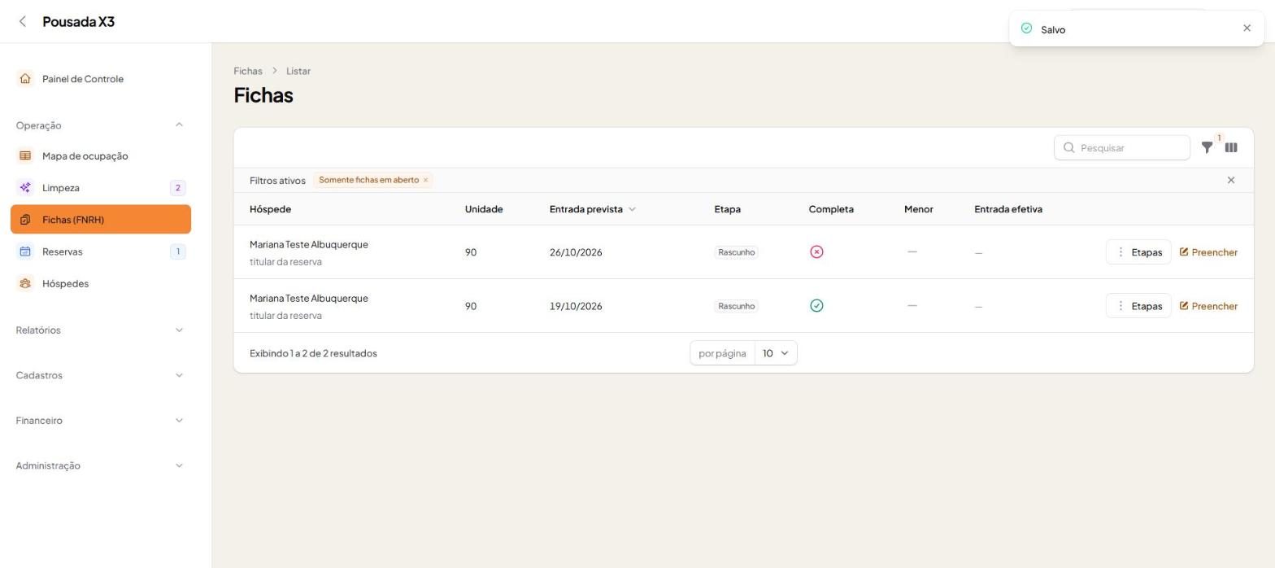Click the Reservas calendar icon
This screenshot has width=1275, height=568.
[25, 251]
